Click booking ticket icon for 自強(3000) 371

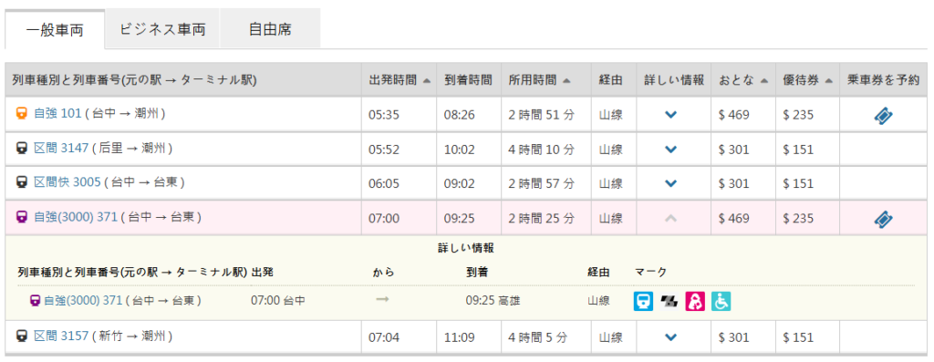(x=883, y=219)
